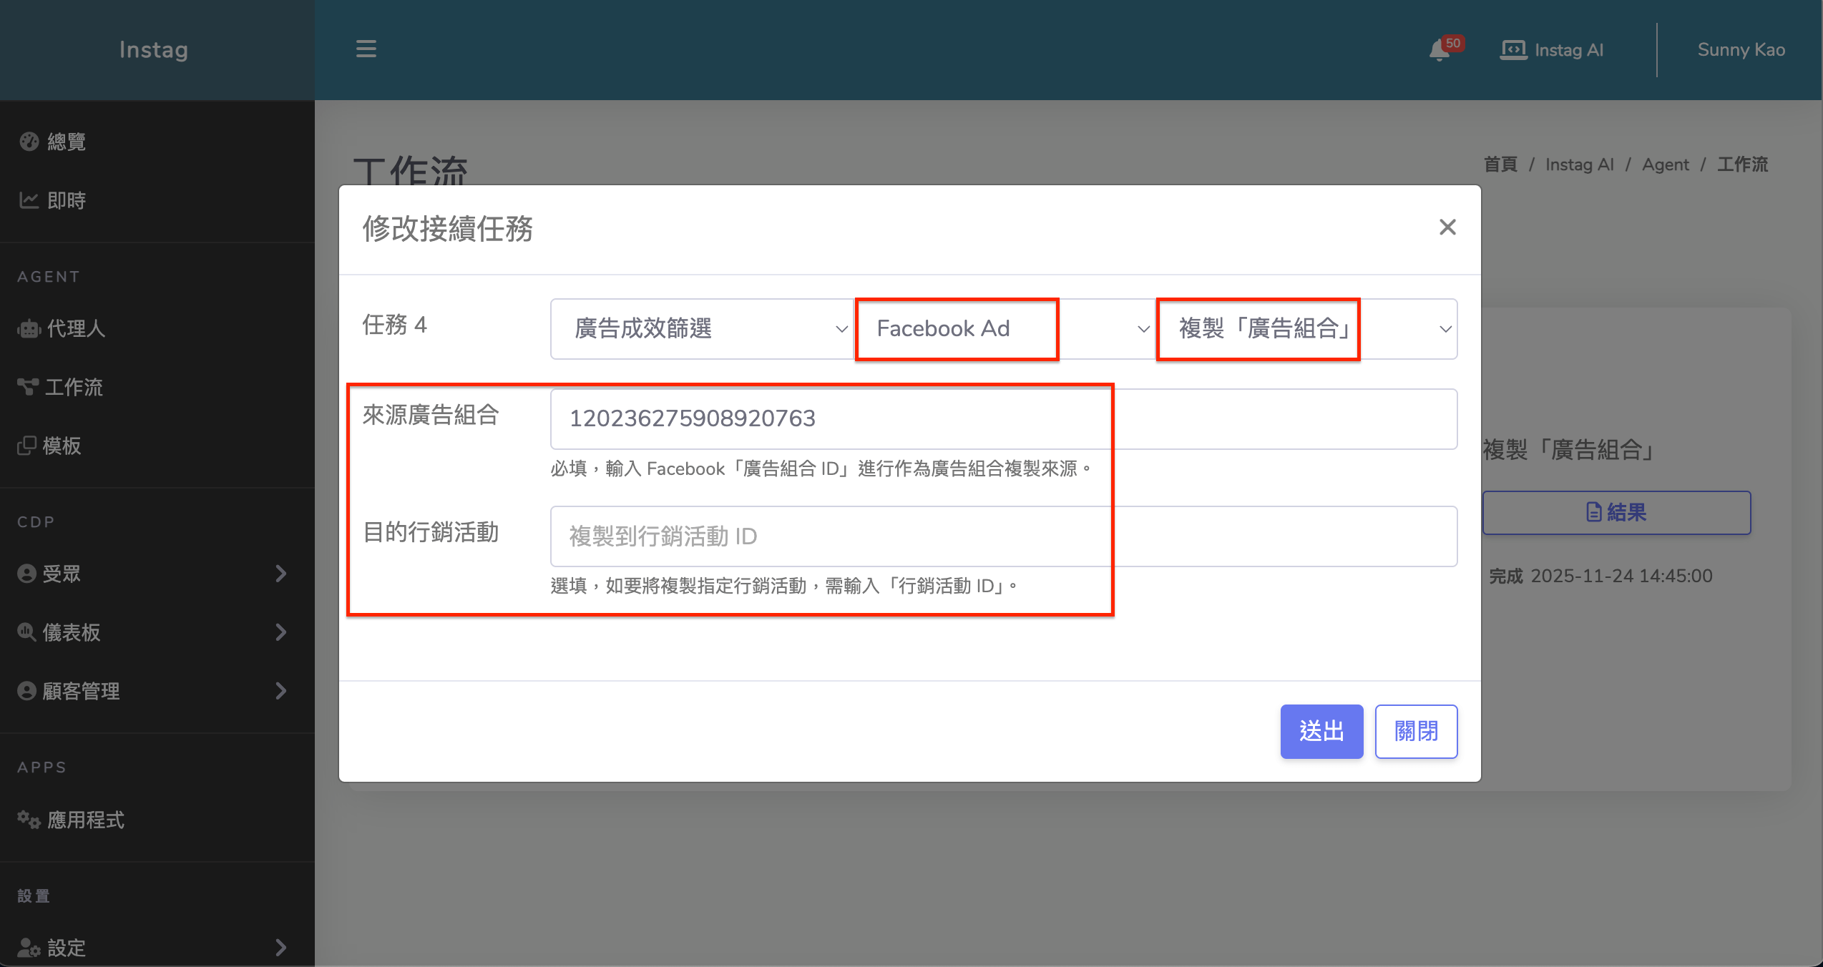Open the 複製「廣告組合」 action dropdown

[x=1305, y=329]
